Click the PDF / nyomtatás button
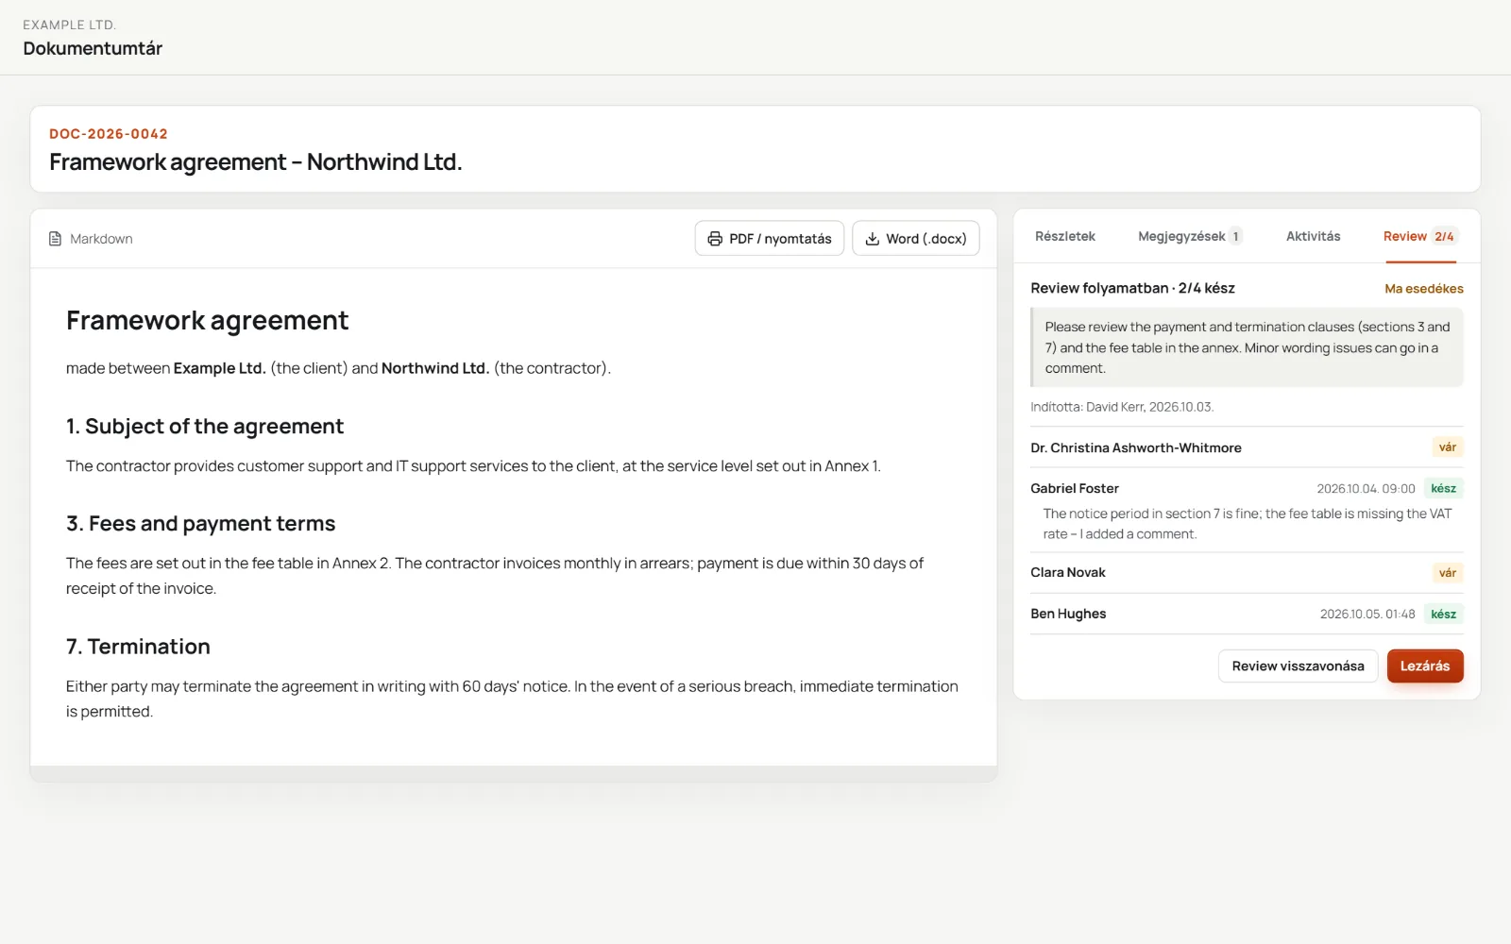Viewport: 1511px width, 944px height. [770, 239]
